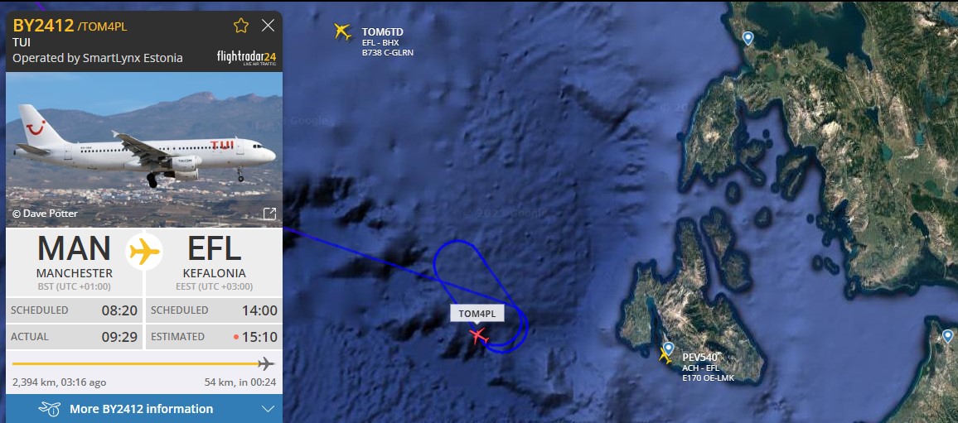The image size is (958, 423).
Task: Favorite flight BY2412 with the star icon
Action: coord(240,25)
